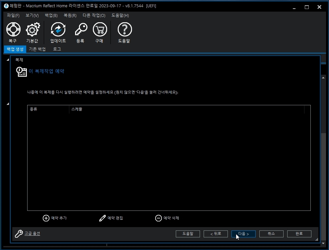Click the wrench icon beside 고급 옵션
Viewport: 329px width, 250px height.
click(x=19, y=234)
